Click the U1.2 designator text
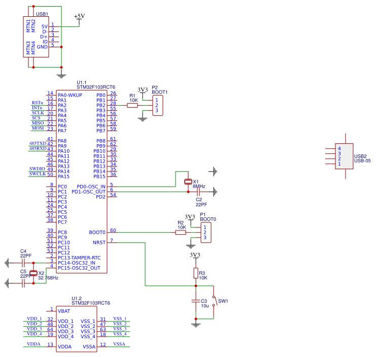The image size is (376, 357). click(77, 299)
